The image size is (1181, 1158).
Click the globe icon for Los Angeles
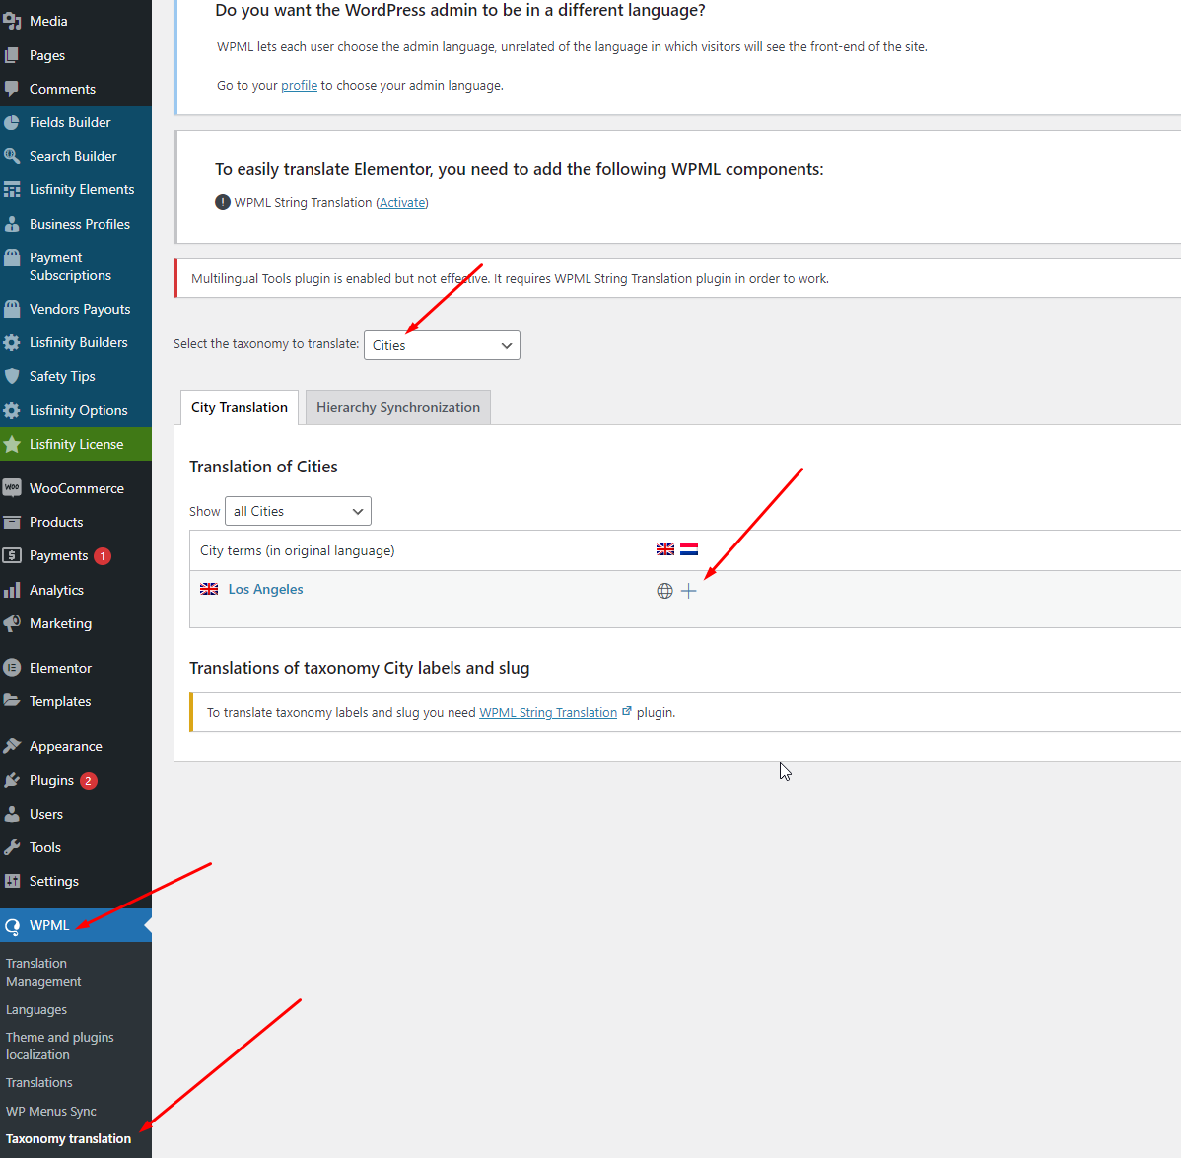tap(664, 592)
